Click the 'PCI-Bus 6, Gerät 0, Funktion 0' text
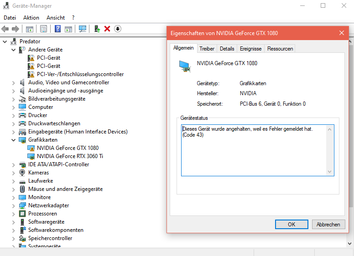Screen dimensions: 354x256 [273, 104]
